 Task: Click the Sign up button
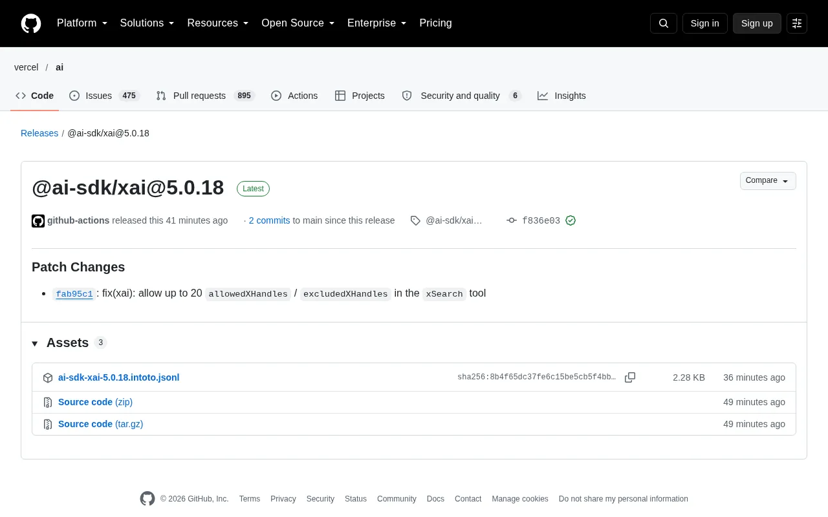pos(757,23)
